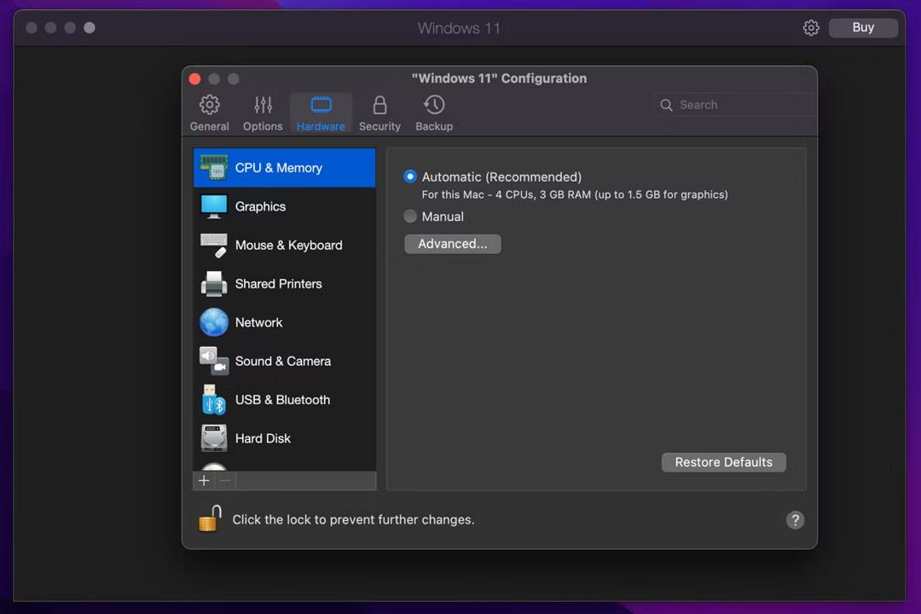Open the General settings tab
Viewport: 921px width, 614px height.
209,113
